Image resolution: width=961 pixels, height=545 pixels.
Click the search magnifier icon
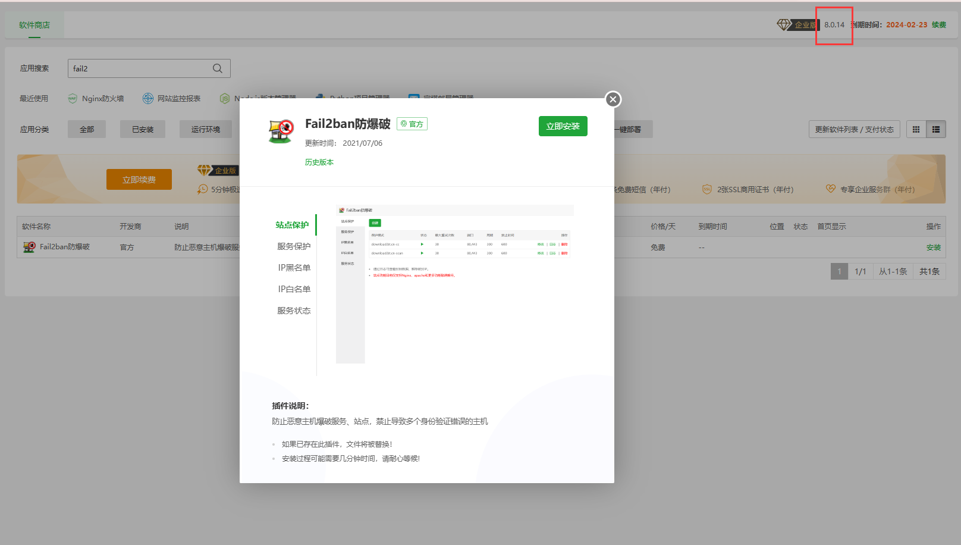tap(218, 68)
